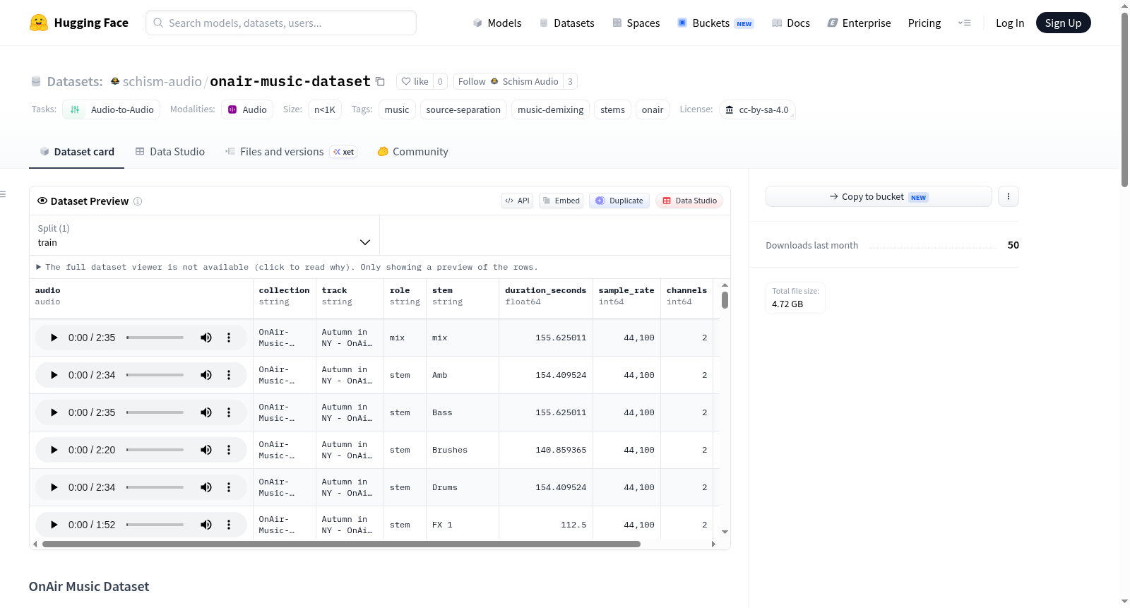This screenshot has width=1130, height=608.
Task: Expand the full dataset viewer not available message
Action: 287,267
